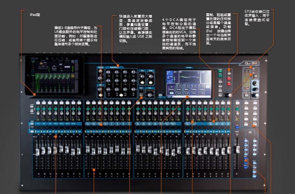This screenshot has height=194, width=295.
Task: Click the top green key beside touchscreen
Action: pyautogui.click(x=220, y=71)
